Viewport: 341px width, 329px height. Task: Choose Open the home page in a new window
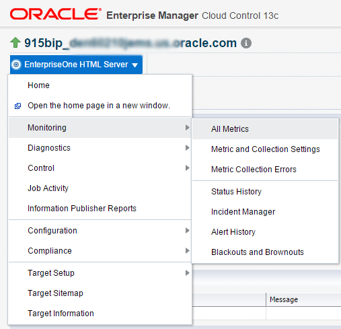tap(100, 106)
